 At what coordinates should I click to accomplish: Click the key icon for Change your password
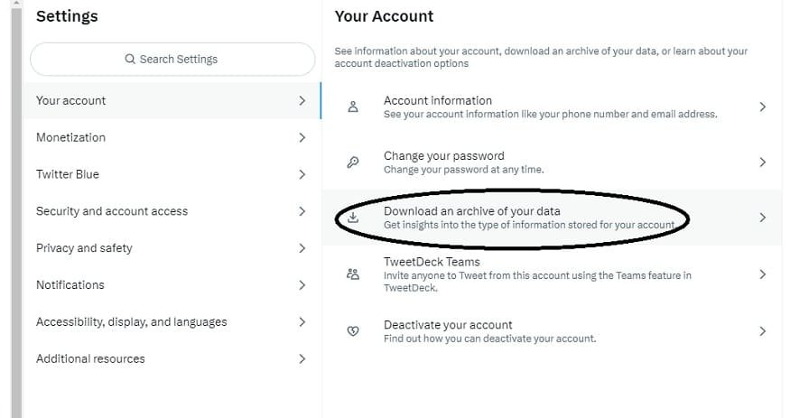point(353,163)
